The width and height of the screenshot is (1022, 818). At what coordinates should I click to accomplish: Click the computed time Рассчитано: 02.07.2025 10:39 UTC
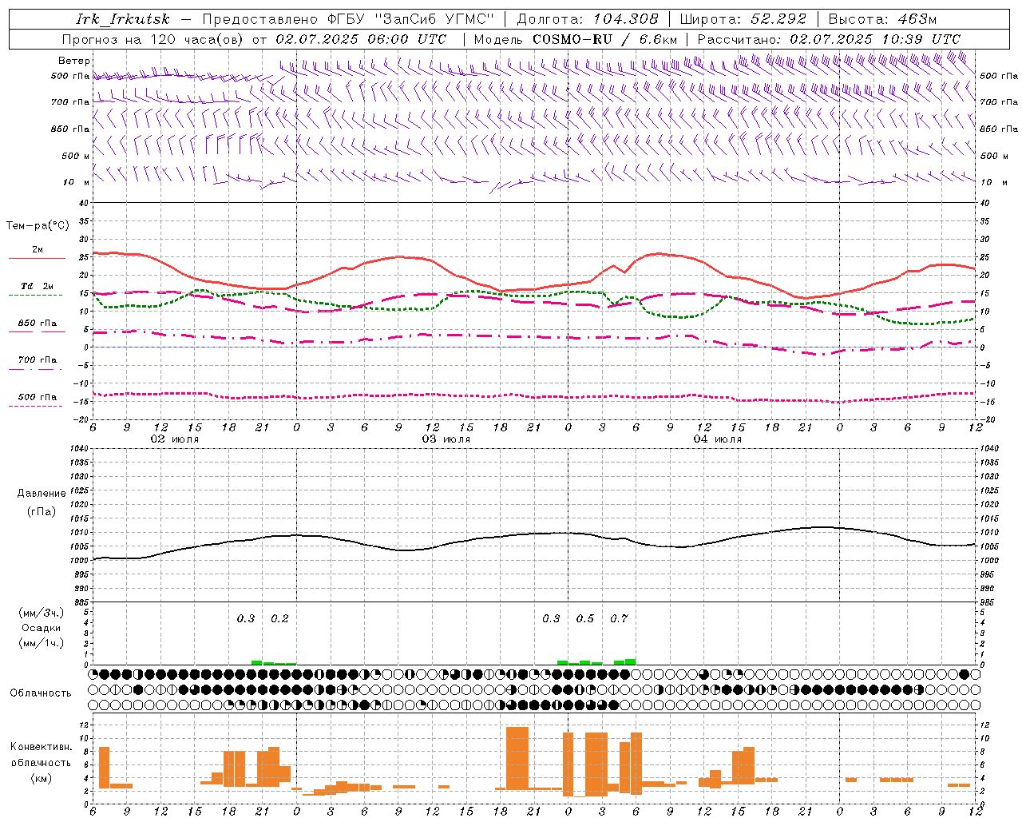click(829, 39)
